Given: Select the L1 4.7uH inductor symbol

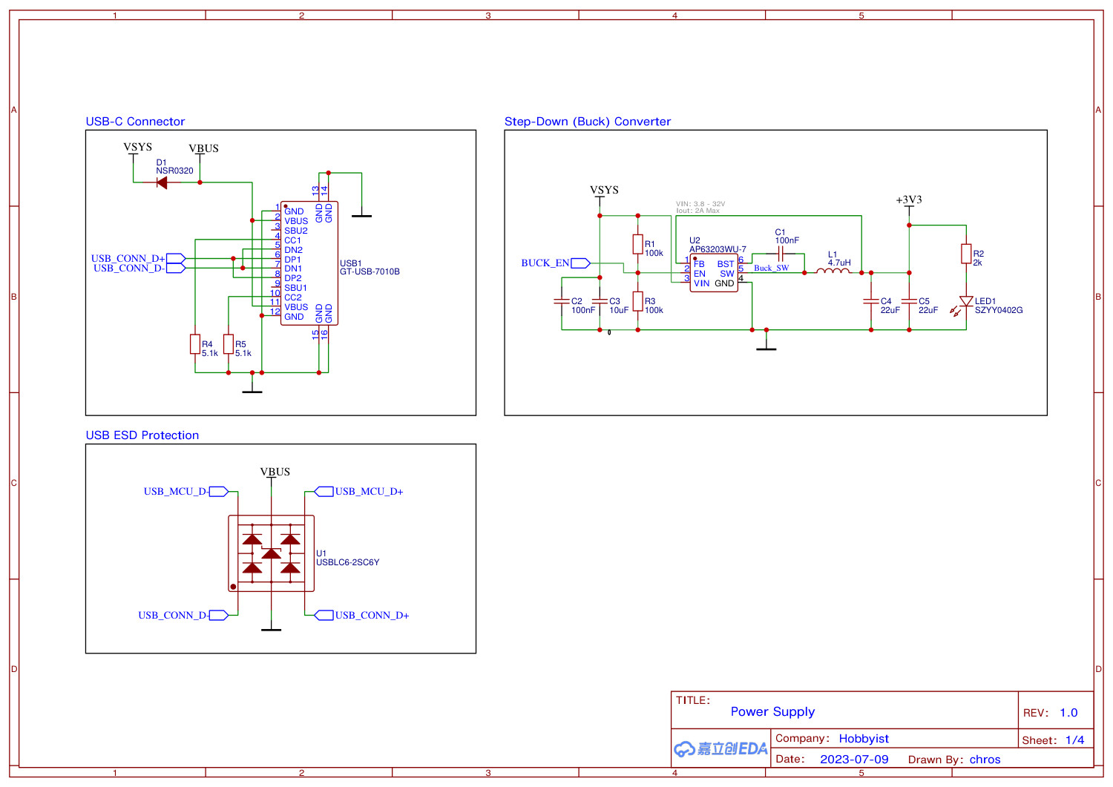Looking at the screenshot, I should tap(833, 271).
